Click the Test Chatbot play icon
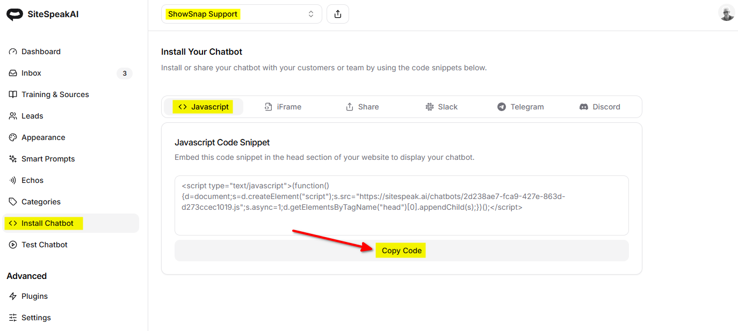The image size is (738, 331). (13, 245)
